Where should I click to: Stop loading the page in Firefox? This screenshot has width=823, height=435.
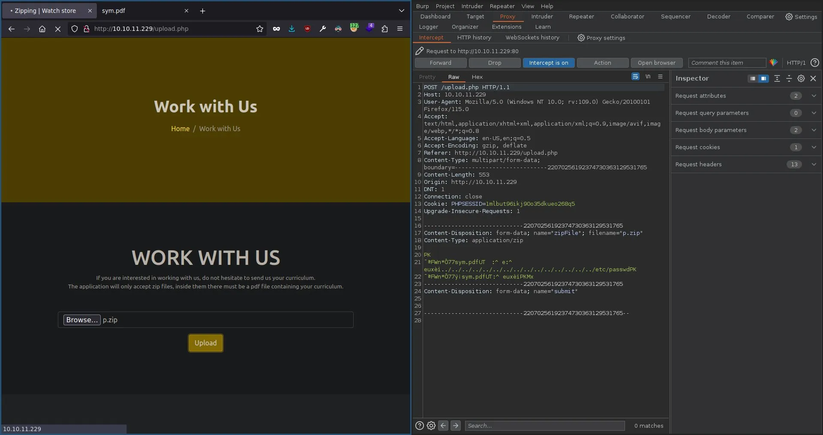[x=58, y=29]
